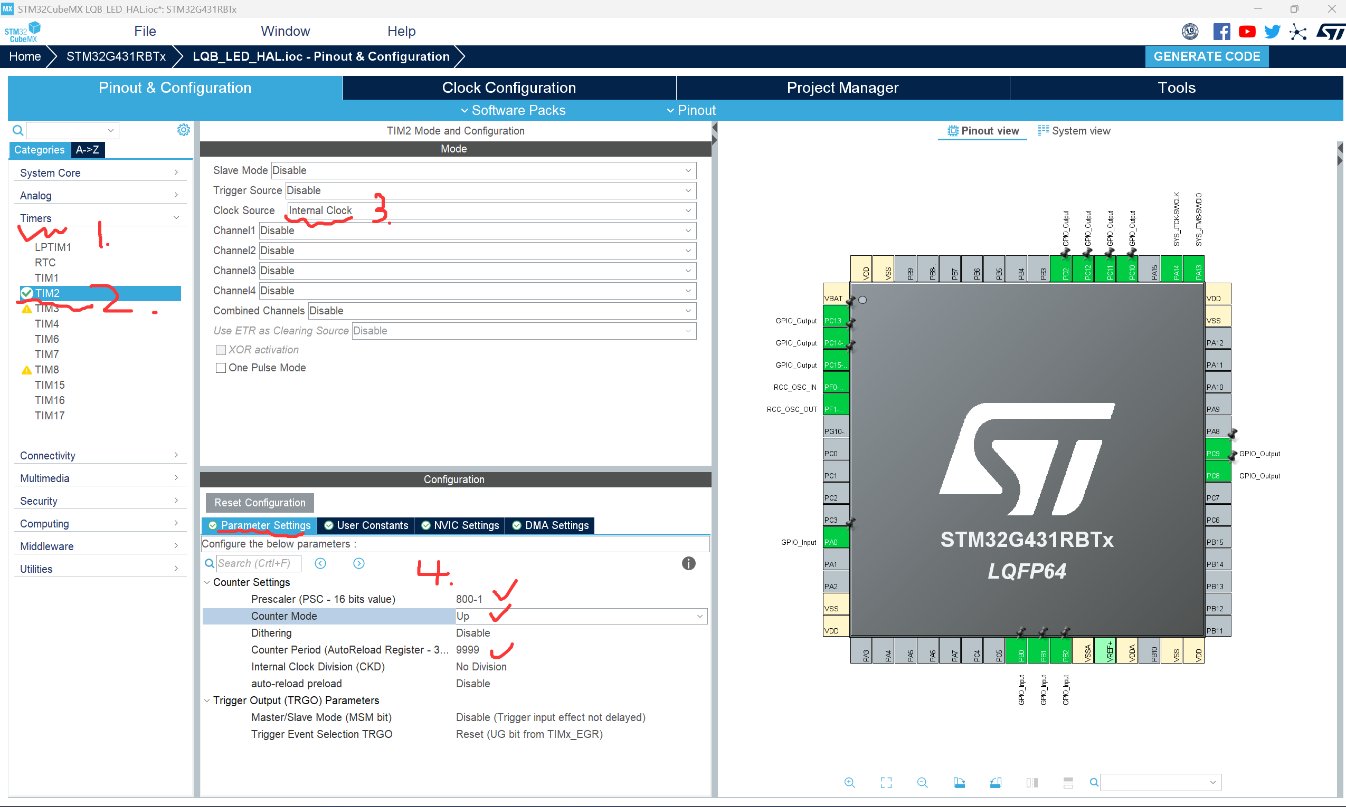Zoom in on the pinout chip view

pyautogui.click(x=849, y=783)
